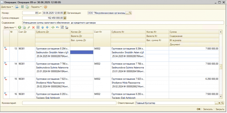The height and width of the screenshot is (113, 227).
Task: Click the table scrollbar down arrow
Action: pyautogui.click(x=220, y=97)
